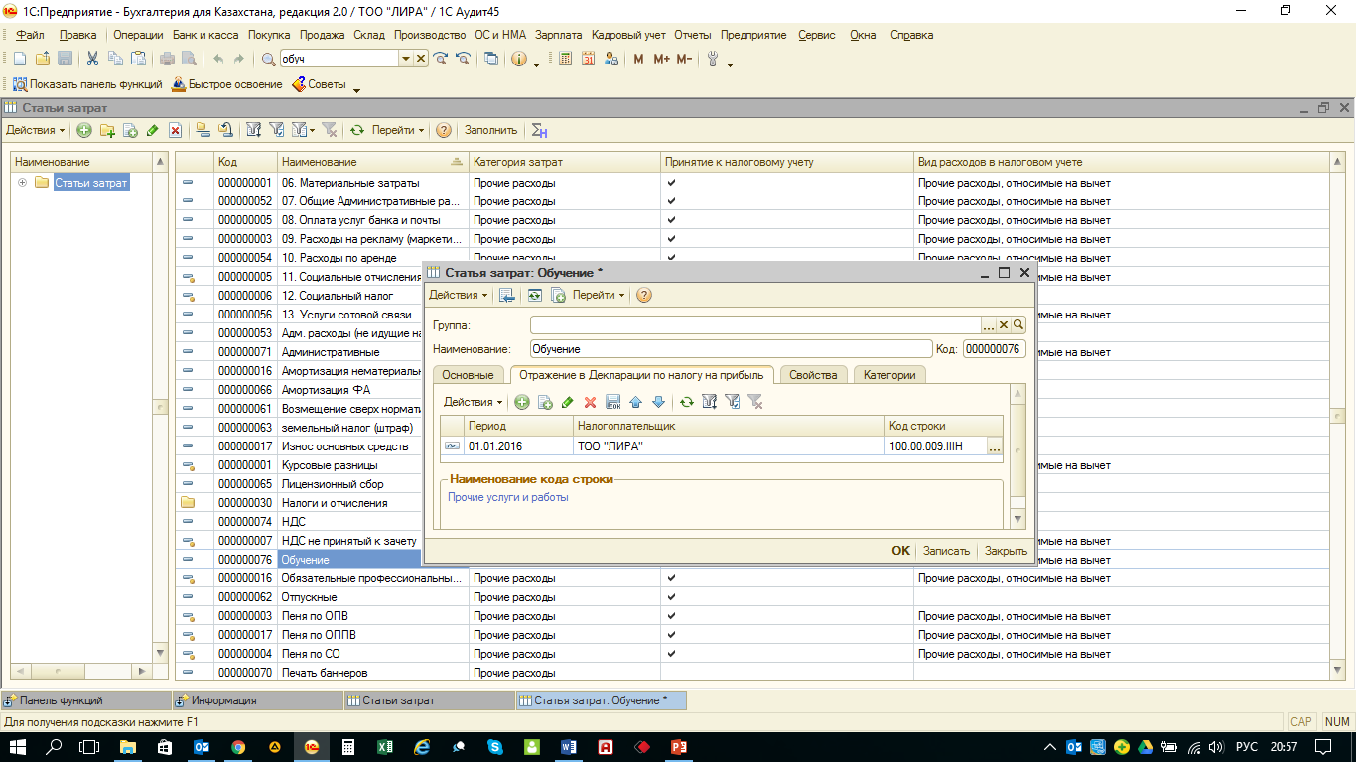Viewport: 1356px width, 762px height.
Task: Click reread icon in Обучение dialog toolbar
Action: tap(534, 295)
